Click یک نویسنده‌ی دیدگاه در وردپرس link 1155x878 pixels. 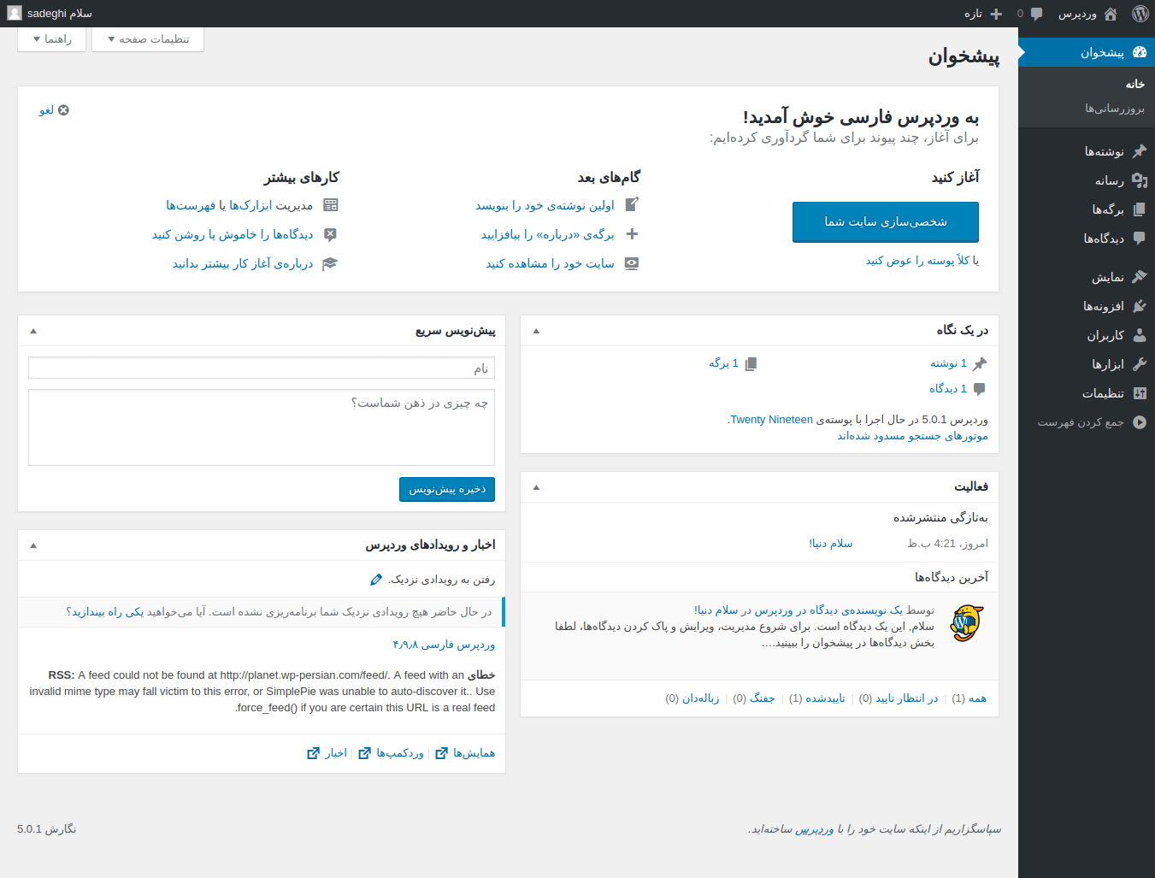pyautogui.click(x=829, y=610)
